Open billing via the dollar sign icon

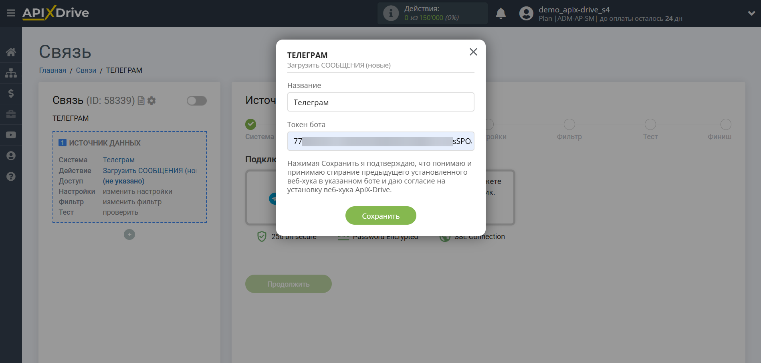coord(11,94)
